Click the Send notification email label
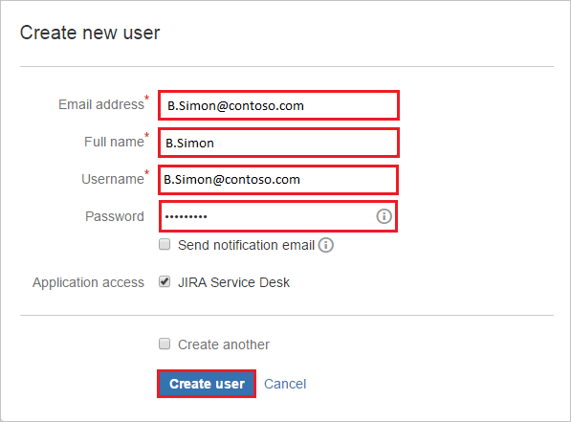Screen dimensions: 571x422 pos(246,245)
